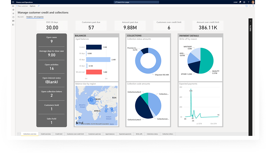Open the Expected payments report tab
Image resolution: width=266 pixels, height=153 pixels.
tap(125, 134)
